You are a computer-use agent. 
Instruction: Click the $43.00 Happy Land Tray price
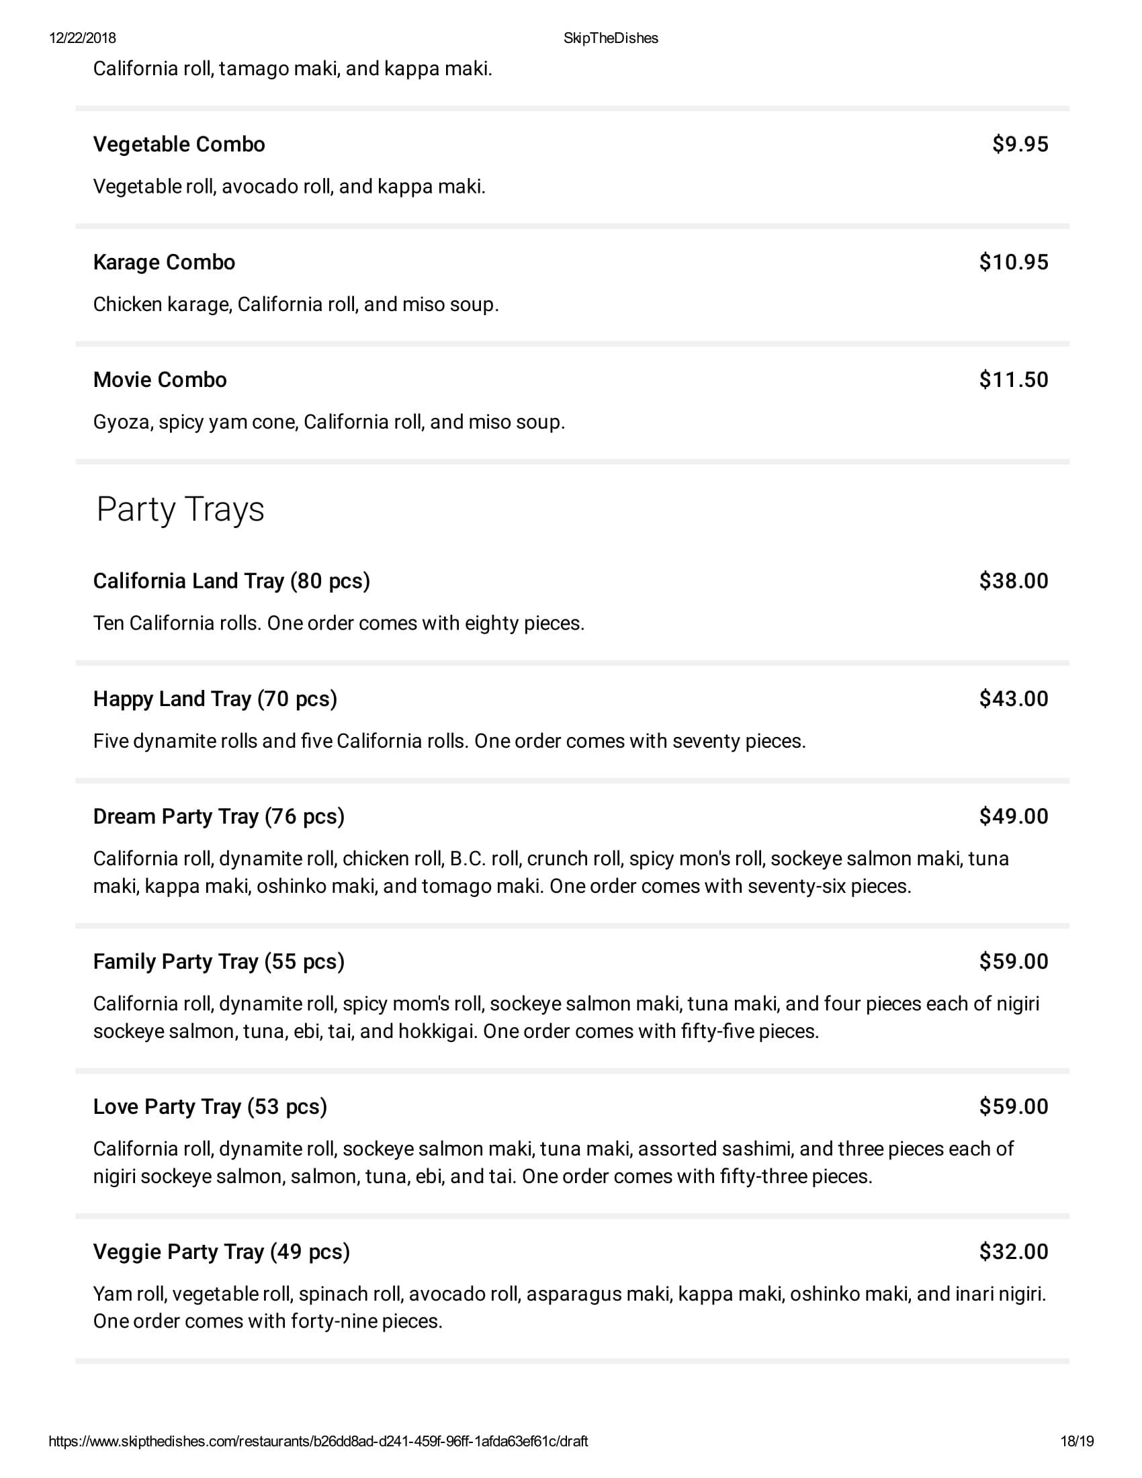pyautogui.click(x=1014, y=699)
